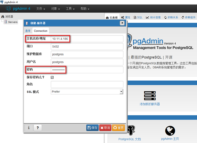Screen dimensions: 197x143
Task: Click the 重置 reset button
Action: [x=118, y=128]
